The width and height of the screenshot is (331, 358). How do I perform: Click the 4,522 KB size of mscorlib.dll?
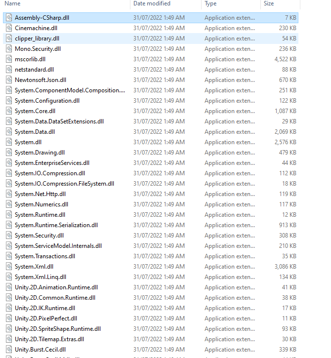(286, 59)
